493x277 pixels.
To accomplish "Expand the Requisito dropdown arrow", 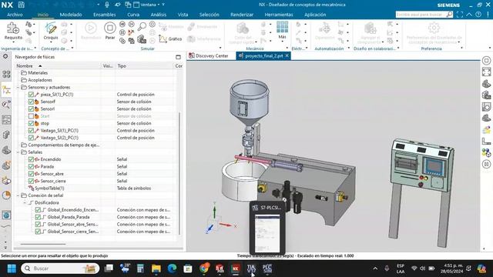I will pos(13,42).
